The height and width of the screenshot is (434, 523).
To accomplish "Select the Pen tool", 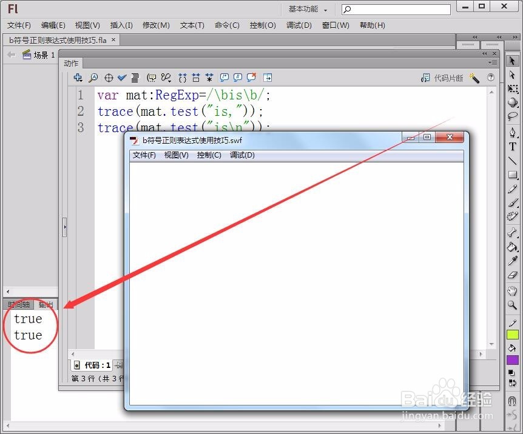I will (512, 133).
